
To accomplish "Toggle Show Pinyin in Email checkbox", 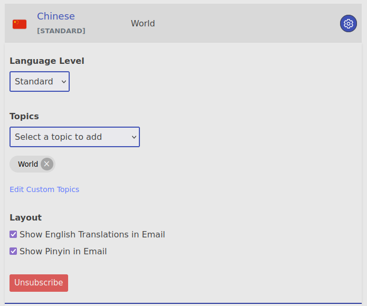I will click(x=13, y=251).
